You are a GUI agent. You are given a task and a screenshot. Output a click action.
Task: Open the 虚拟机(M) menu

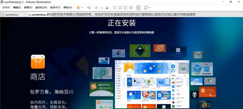click(41, 7)
